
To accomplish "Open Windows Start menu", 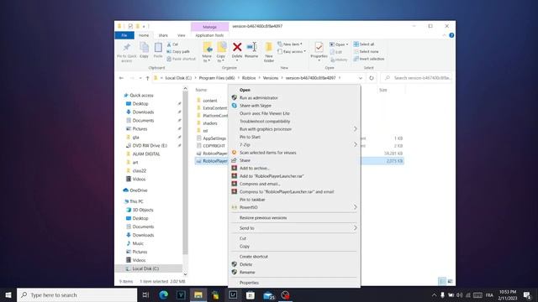I will tap(8, 294).
